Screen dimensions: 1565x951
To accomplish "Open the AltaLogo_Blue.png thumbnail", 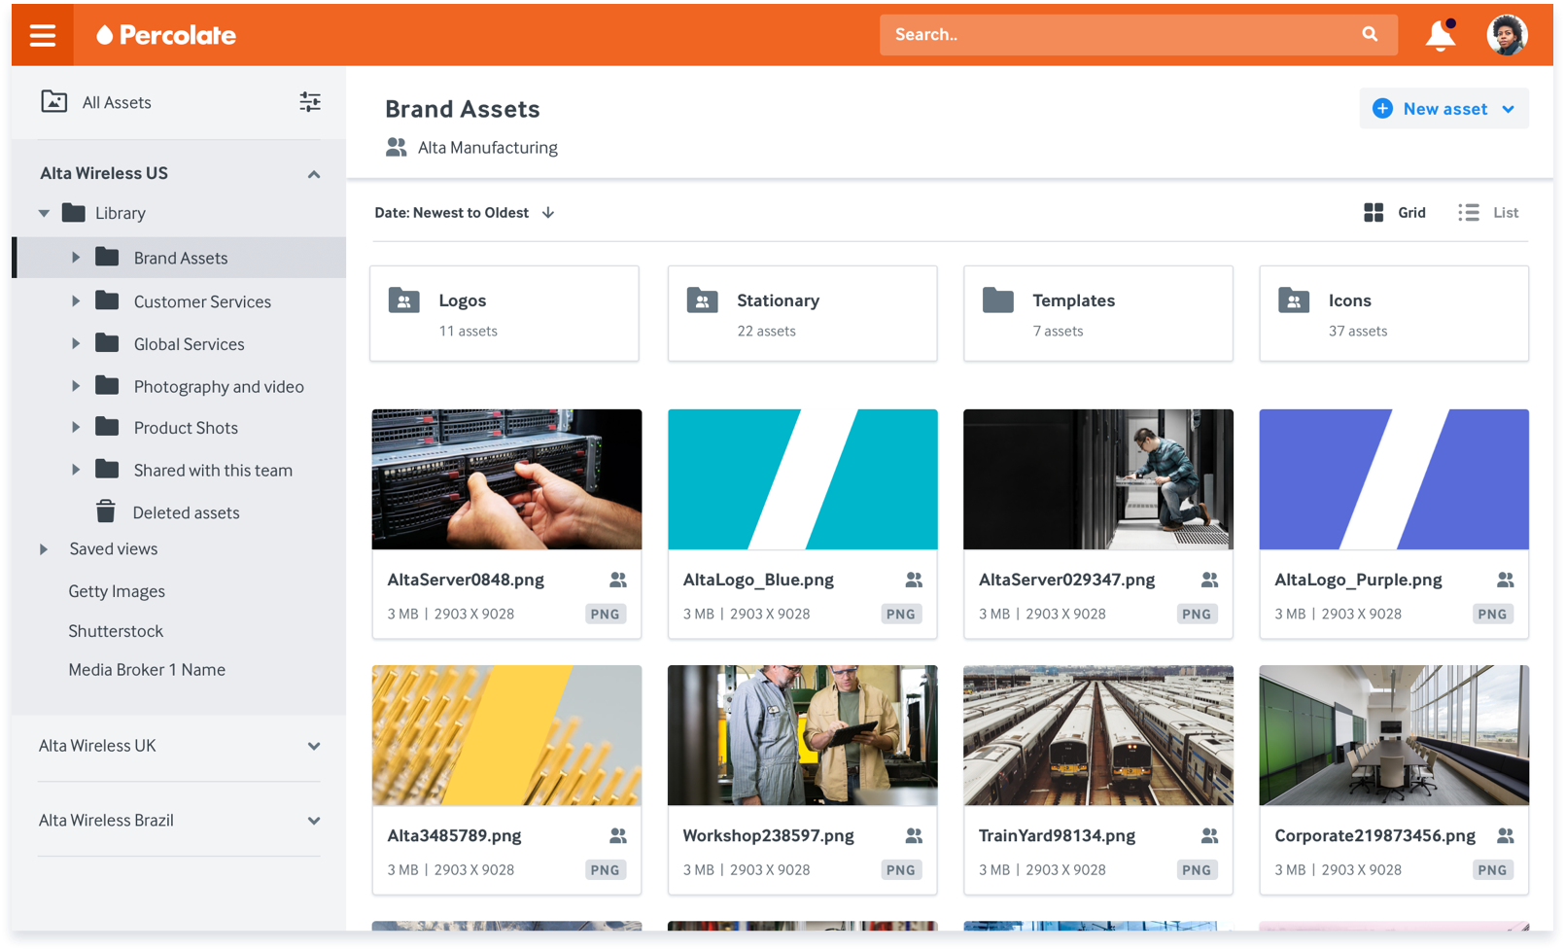I will pos(802,479).
